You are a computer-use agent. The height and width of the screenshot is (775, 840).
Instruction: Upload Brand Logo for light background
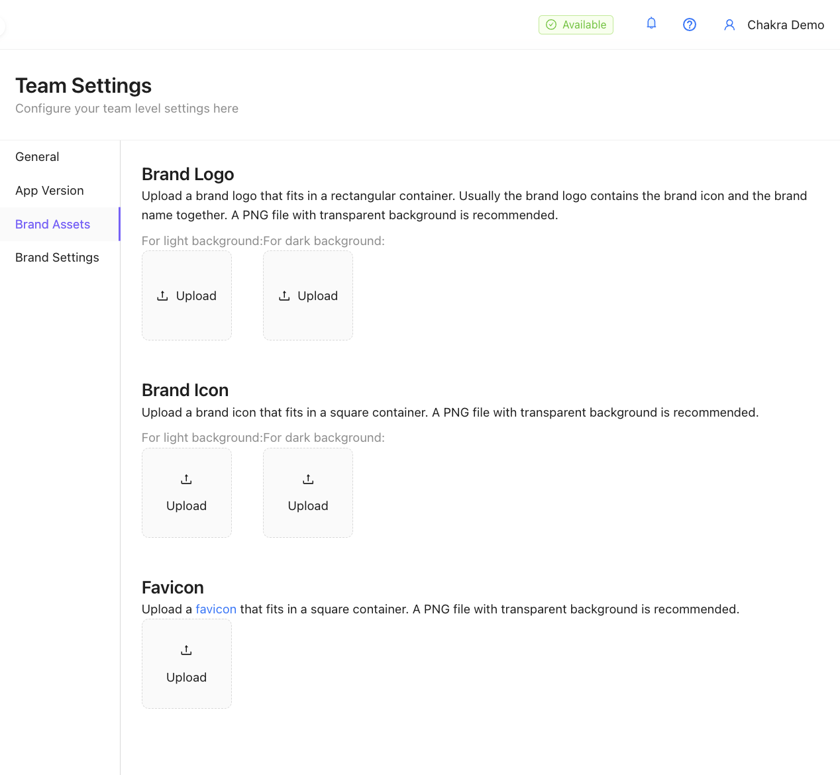pos(187,295)
